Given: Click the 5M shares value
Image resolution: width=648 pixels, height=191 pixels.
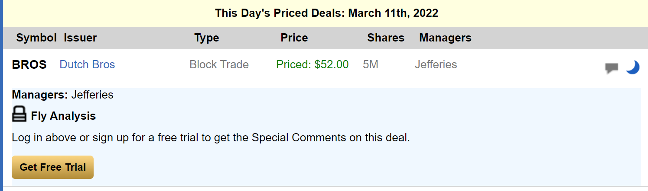Looking at the screenshot, I should (x=371, y=65).
